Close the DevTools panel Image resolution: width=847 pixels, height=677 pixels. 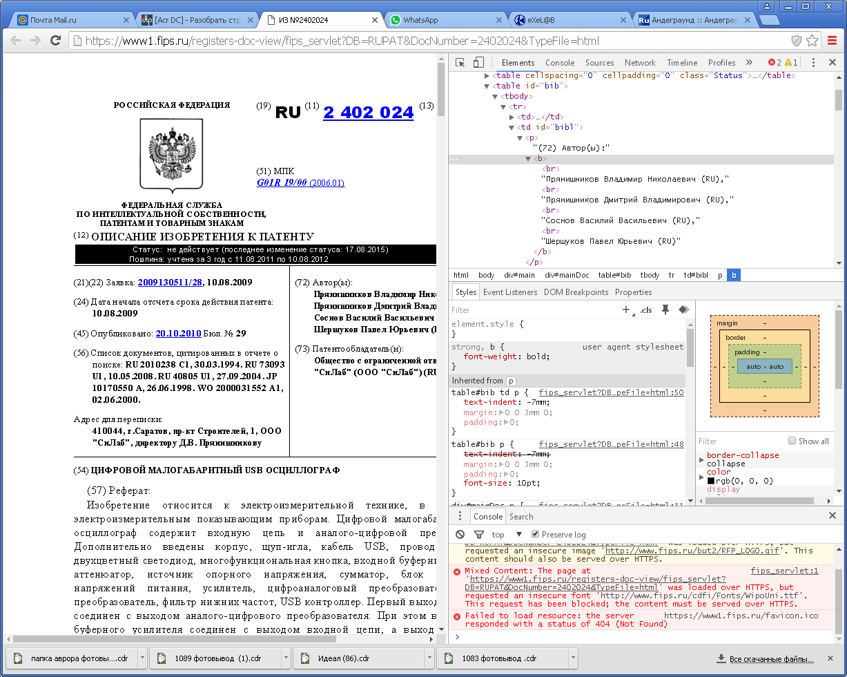tap(833, 62)
